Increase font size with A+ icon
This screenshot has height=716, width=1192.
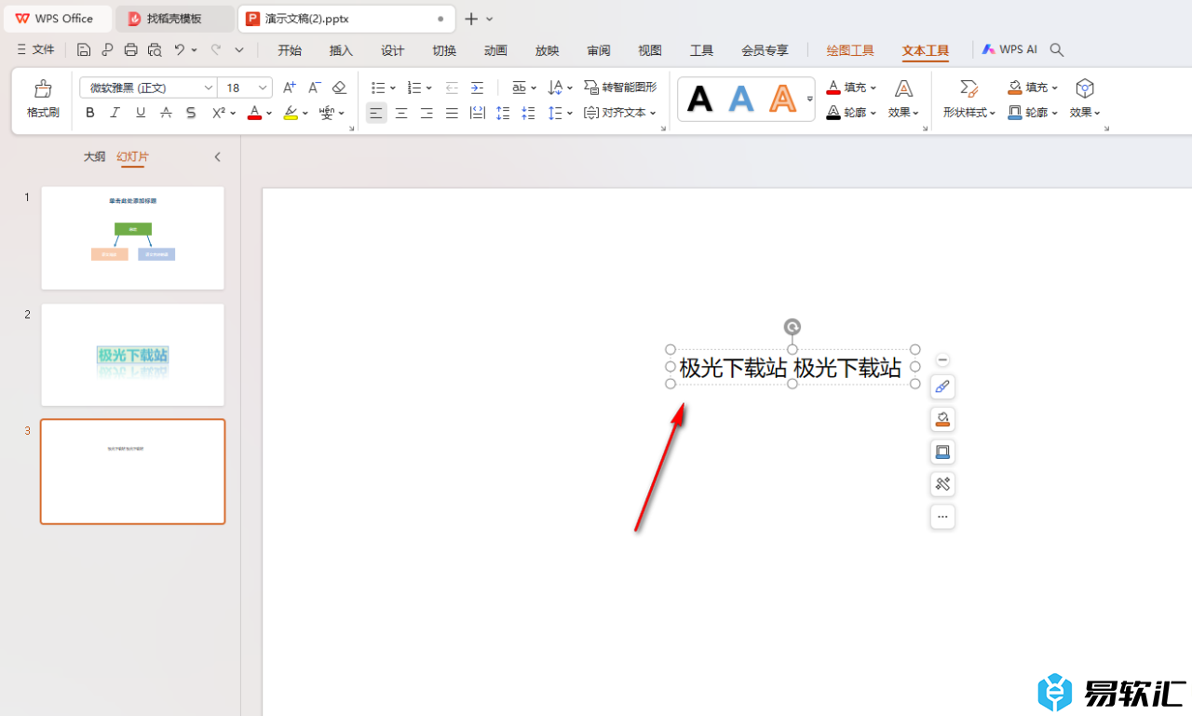290,88
